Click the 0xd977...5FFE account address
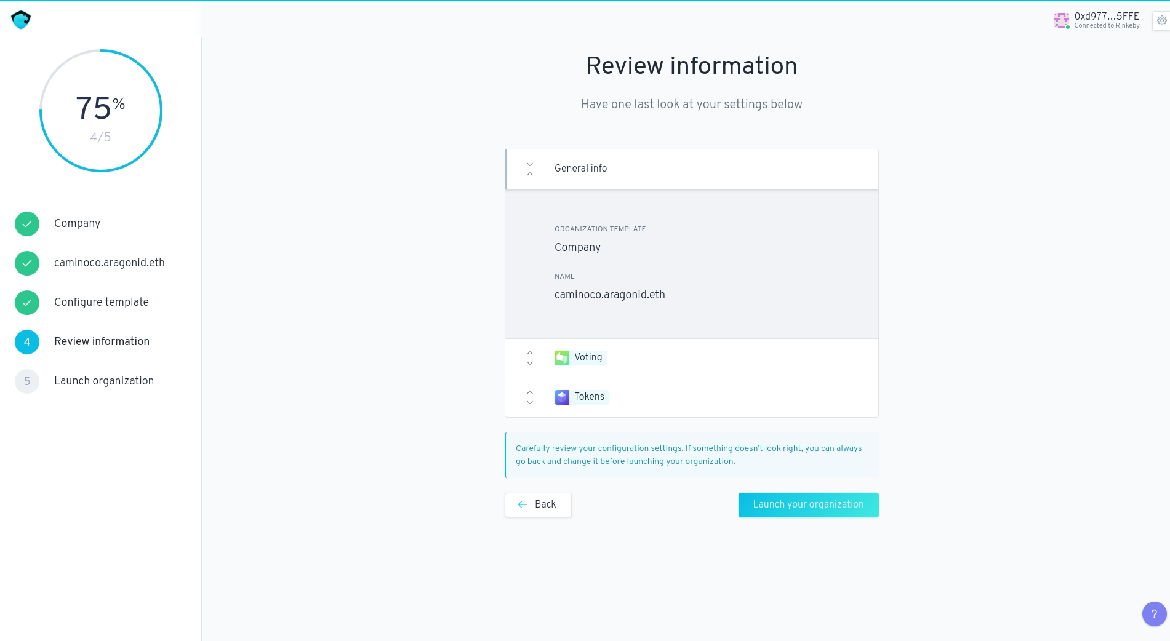 [1107, 17]
